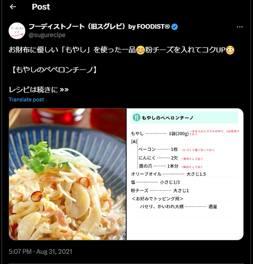
Task: Click the Post header title
Action: [41, 7]
